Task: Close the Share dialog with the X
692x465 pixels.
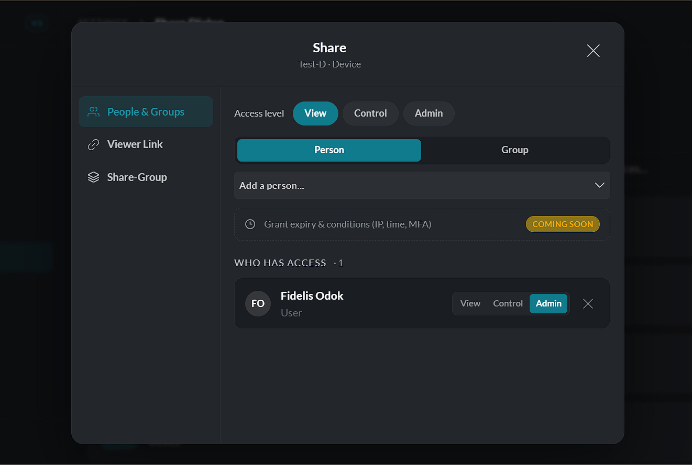Action: click(x=593, y=51)
